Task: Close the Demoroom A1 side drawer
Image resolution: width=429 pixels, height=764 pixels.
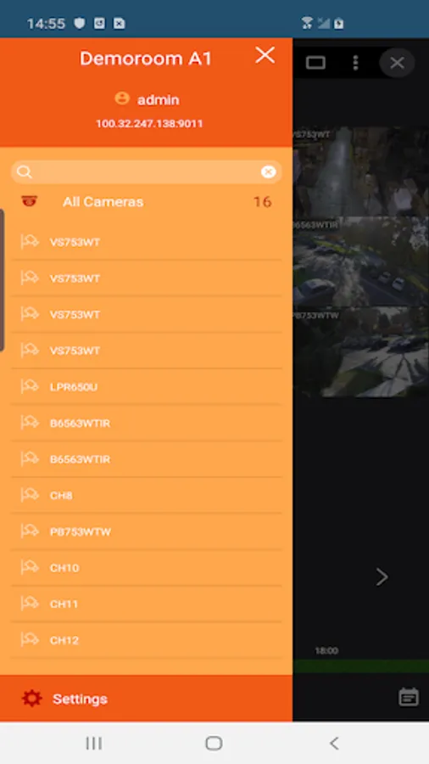Action: tap(265, 55)
